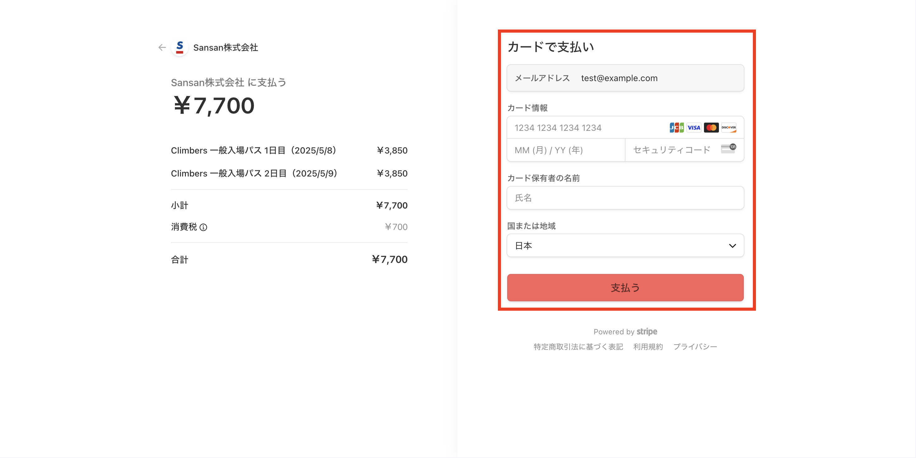Focus the card number field
This screenshot has height=458, width=916.
click(587, 128)
